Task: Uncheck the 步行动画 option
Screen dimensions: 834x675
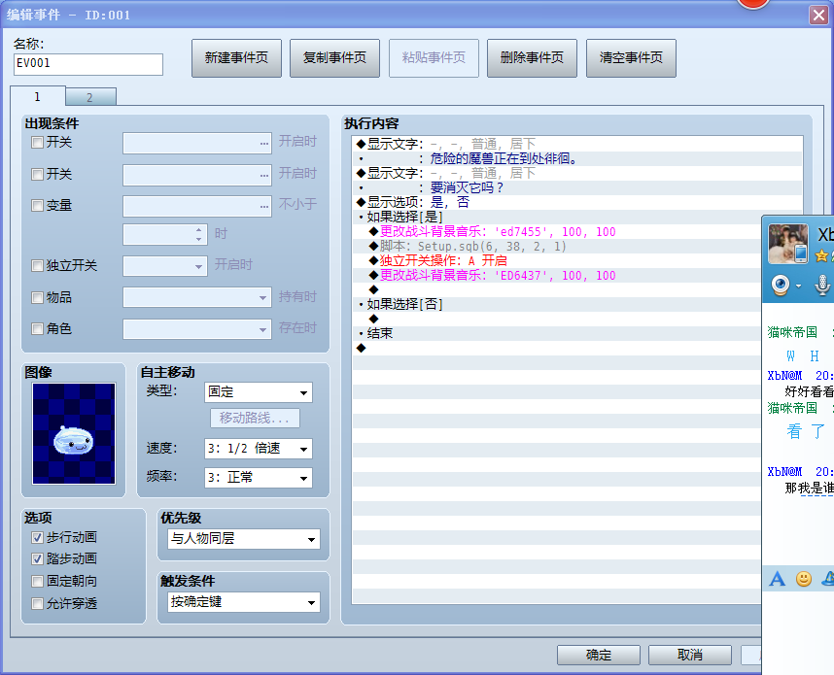Action: (x=37, y=538)
